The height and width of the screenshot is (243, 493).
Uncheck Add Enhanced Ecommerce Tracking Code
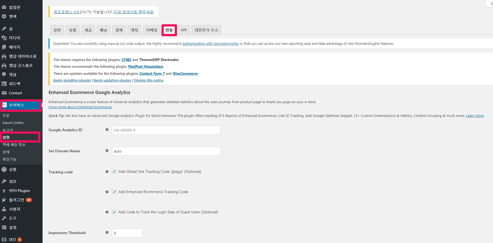click(x=114, y=192)
